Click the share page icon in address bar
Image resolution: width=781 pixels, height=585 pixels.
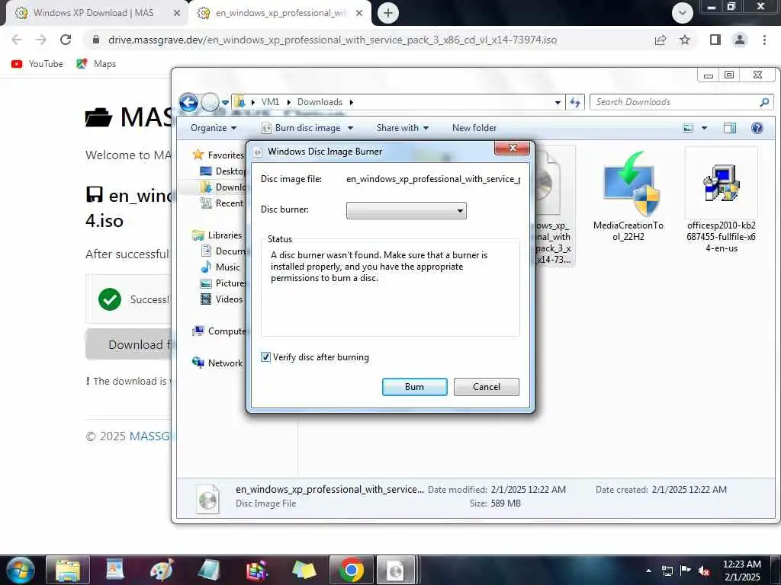[660, 40]
